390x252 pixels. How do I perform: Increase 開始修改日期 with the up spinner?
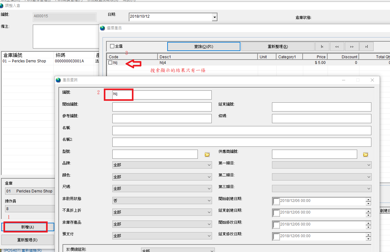[368, 223]
